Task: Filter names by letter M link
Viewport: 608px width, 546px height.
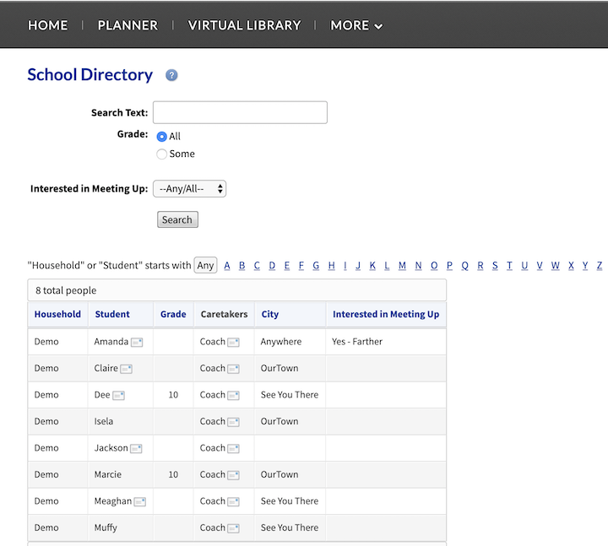Action: [402, 265]
